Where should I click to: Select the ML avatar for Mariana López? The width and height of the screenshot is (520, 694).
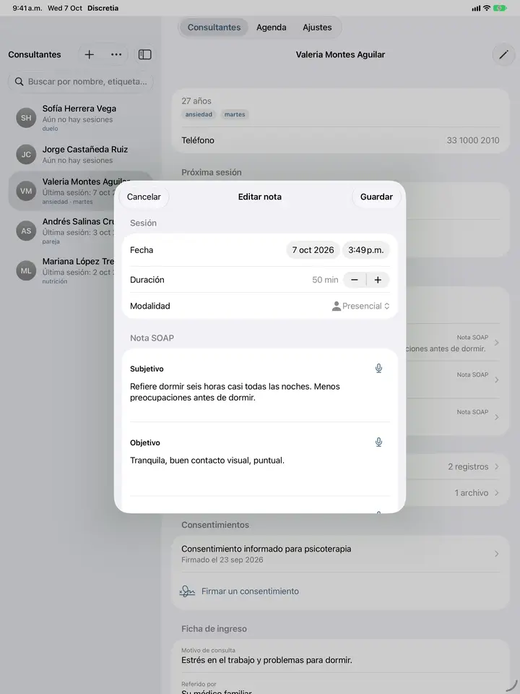tap(26, 270)
